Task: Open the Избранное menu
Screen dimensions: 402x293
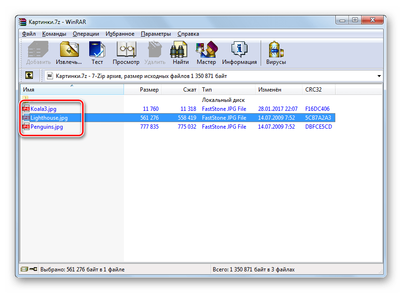Action: point(120,34)
